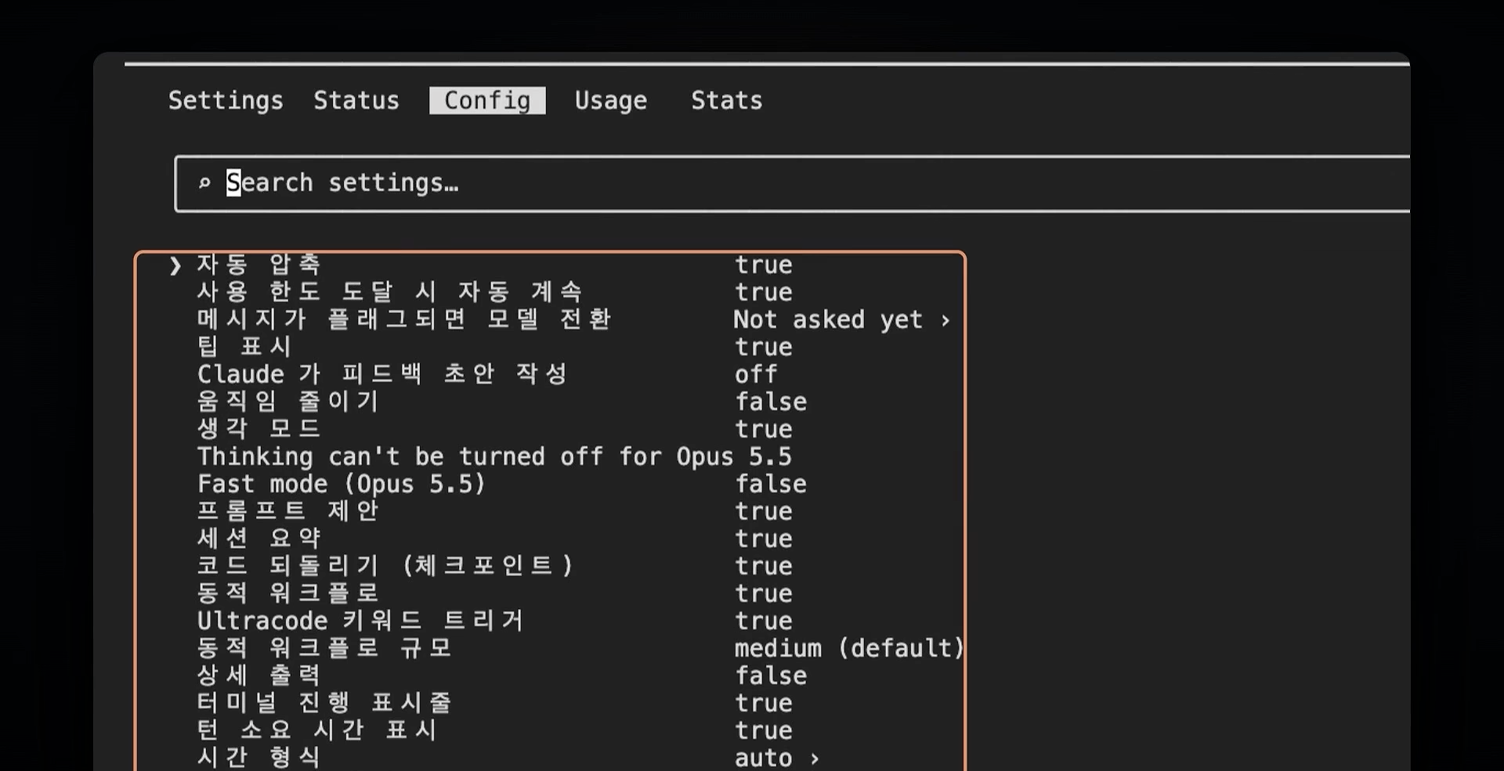Toggle 세션 요약 true value

tap(764, 539)
